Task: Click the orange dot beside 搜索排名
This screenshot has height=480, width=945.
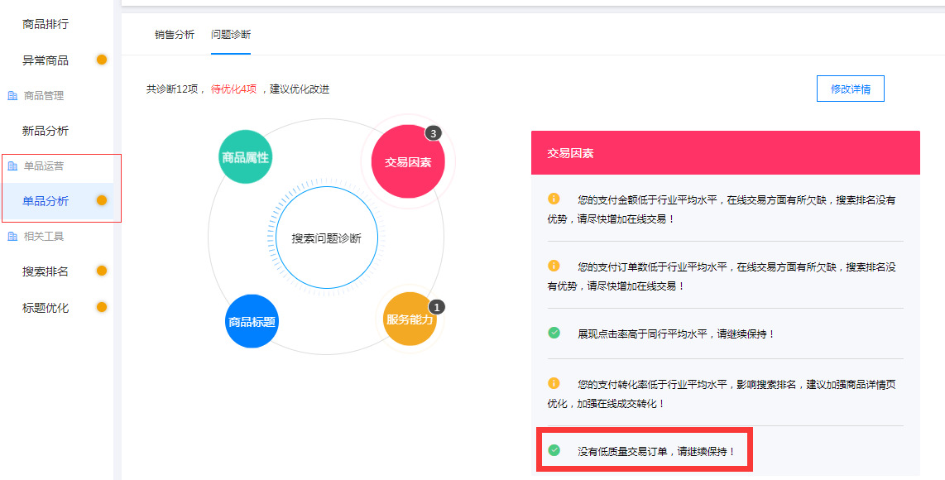Action: pos(102,271)
